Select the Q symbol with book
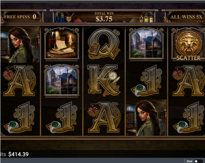205x163 pixels. click(104, 44)
